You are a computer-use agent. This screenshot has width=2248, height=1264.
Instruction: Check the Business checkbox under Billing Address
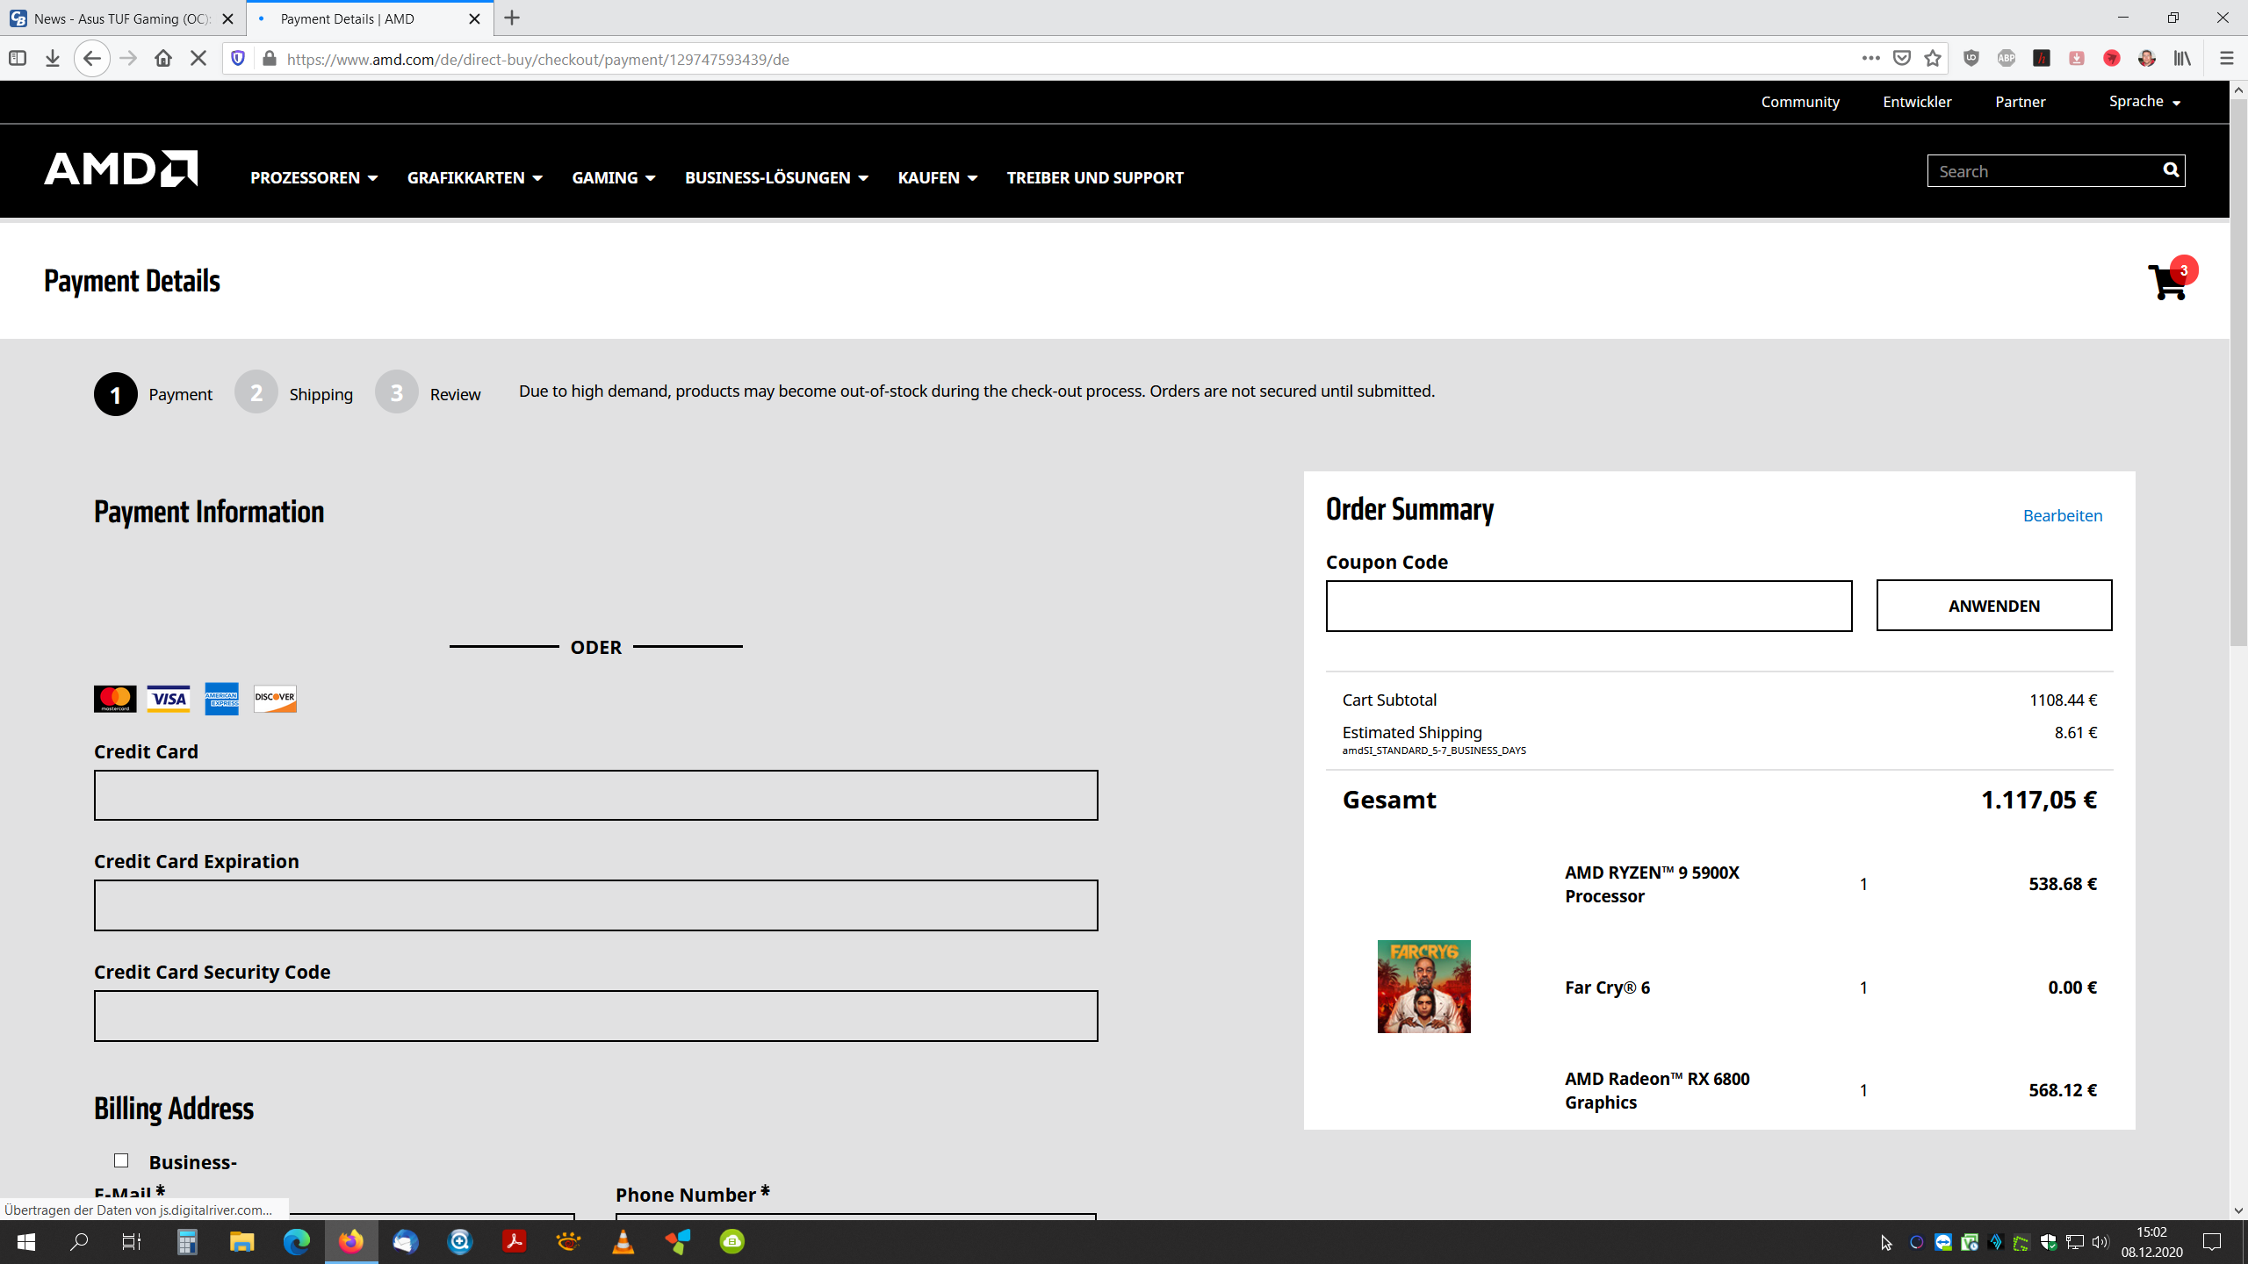pos(121,1160)
